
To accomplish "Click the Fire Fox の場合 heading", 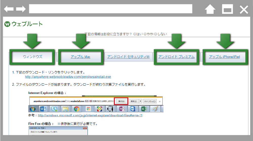I will pyautogui.click(x=41, y=124).
